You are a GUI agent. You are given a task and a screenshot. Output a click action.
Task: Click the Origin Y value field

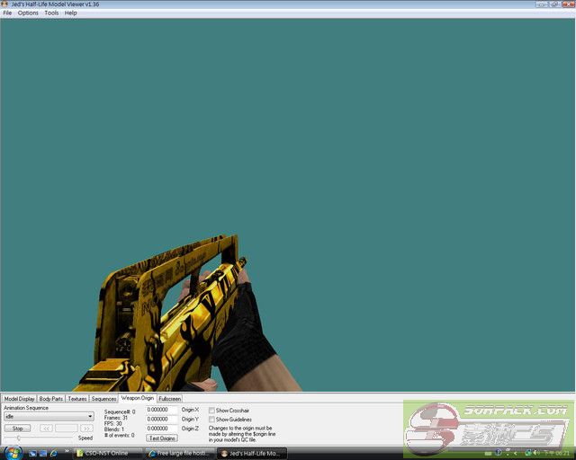tap(162, 419)
